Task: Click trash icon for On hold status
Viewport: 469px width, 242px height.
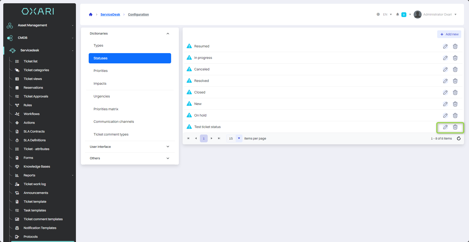Action: (x=455, y=115)
